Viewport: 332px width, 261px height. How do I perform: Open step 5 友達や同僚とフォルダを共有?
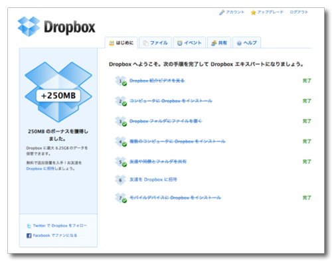pyautogui.click(x=158, y=161)
